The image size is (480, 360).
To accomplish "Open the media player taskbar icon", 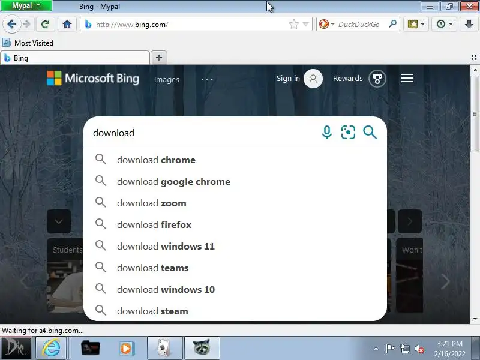I will (x=126, y=348).
